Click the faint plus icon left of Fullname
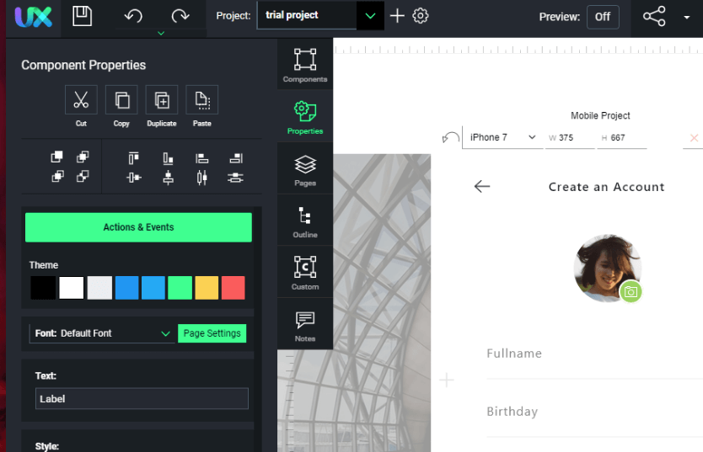 point(447,380)
